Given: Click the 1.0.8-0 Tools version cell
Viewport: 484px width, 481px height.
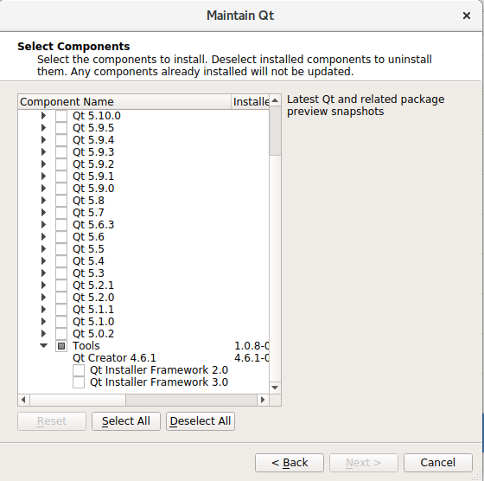Looking at the screenshot, I should coord(252,346).
